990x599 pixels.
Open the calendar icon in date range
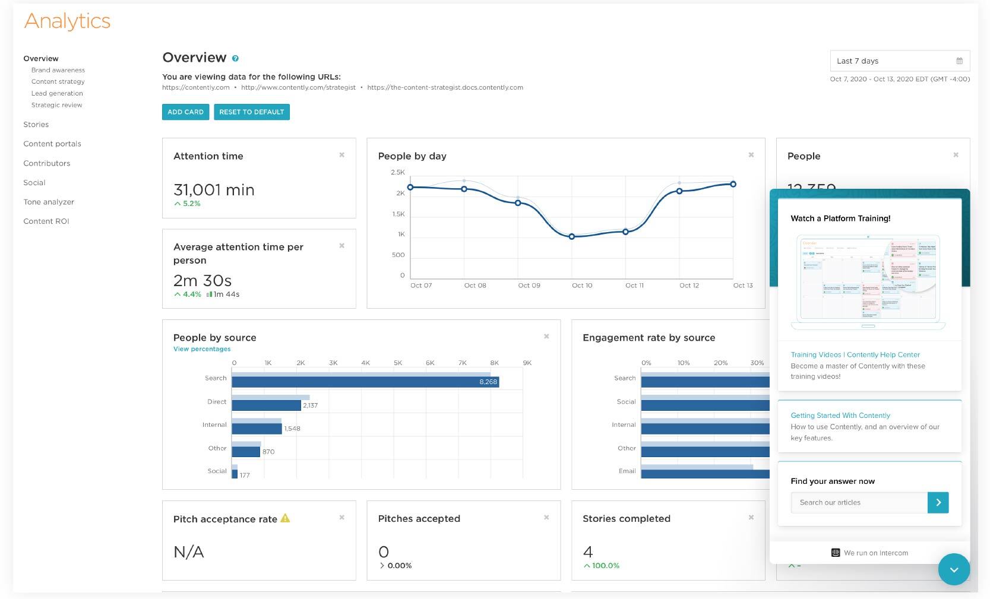point(959,61)
